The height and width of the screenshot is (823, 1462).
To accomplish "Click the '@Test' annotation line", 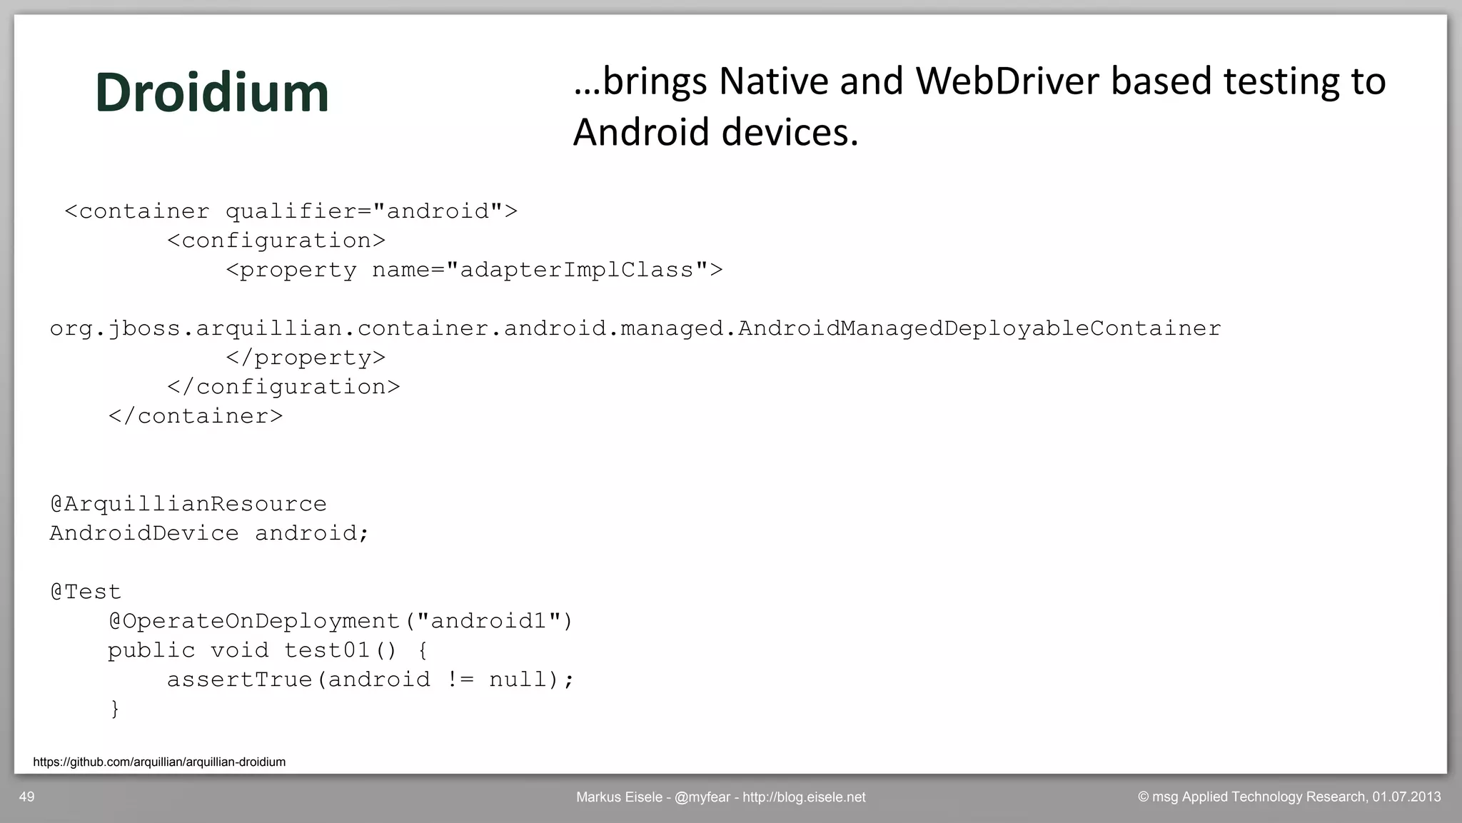I will point(86,592).
